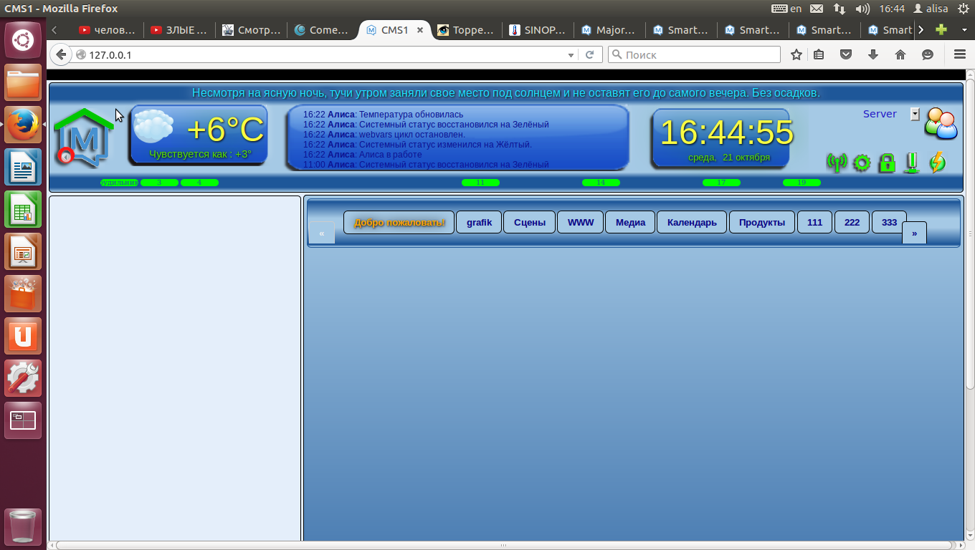Click the green antenna signal icon
The height and width of the screenshot is (550, 975).
837,163
